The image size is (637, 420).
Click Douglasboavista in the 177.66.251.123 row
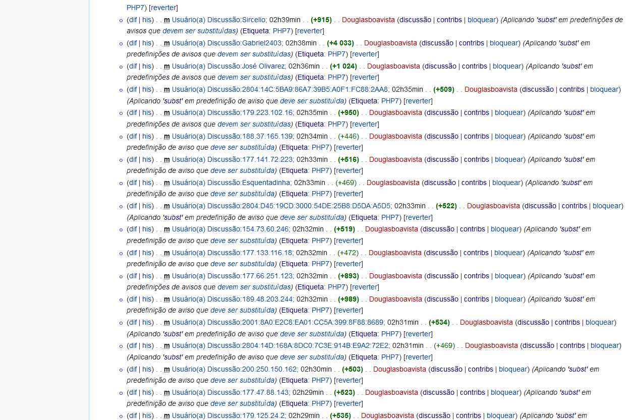tap(395, 276)
